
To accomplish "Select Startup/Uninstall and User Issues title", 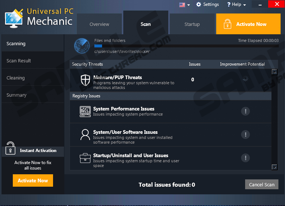I will pos(131,155).
